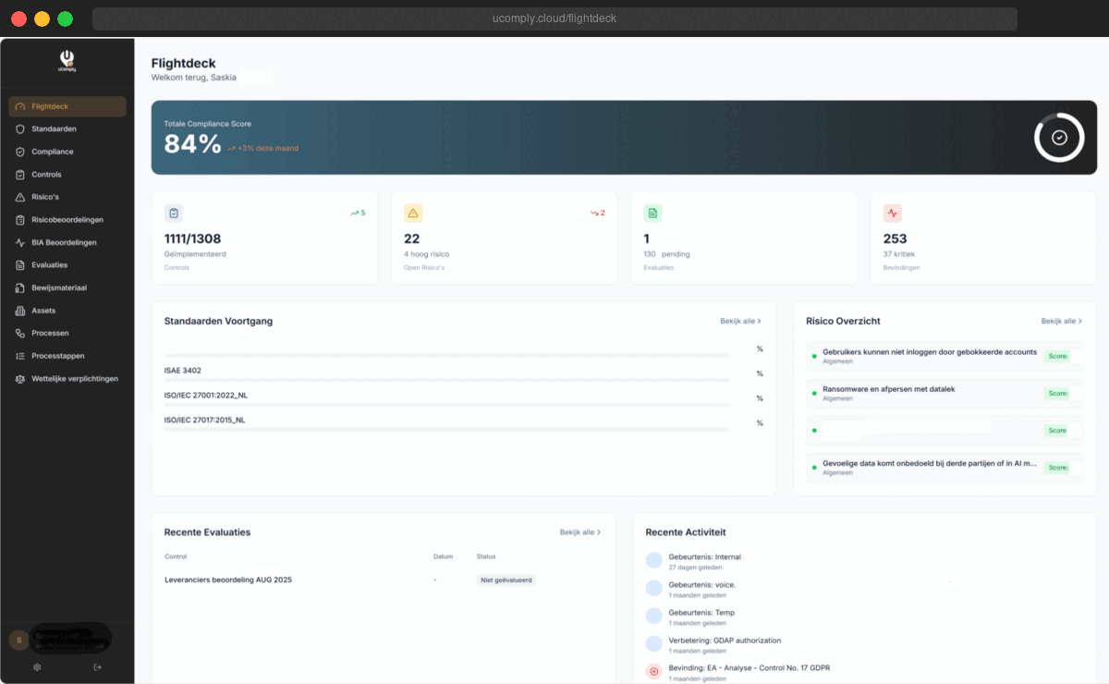Image resolution: width=1109 pixels, height=684 pixels.
Task: Open Standaarden in the sidebar
Action: pyautogui.click(x=54, y=128)
